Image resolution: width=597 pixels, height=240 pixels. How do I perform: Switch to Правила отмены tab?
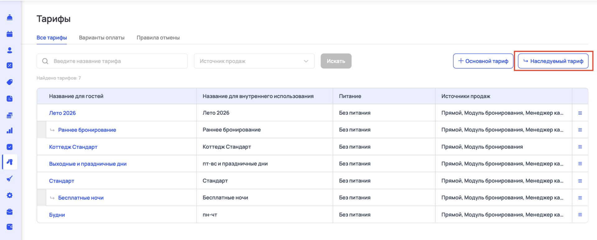[158, 38]
